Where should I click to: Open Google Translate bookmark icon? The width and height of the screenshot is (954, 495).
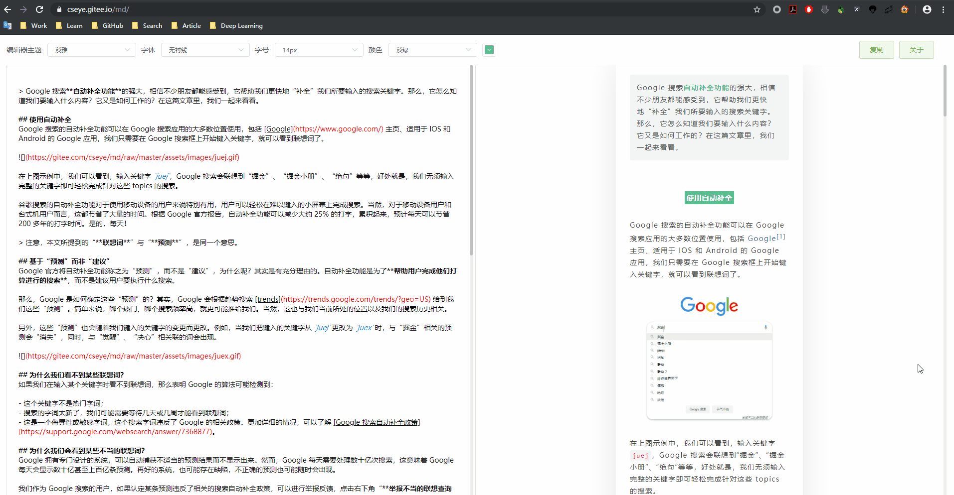click(7, 25)
